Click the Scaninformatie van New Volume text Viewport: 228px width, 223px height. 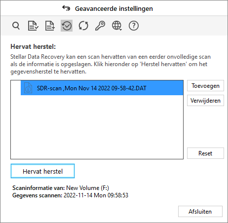click(61, 188)
